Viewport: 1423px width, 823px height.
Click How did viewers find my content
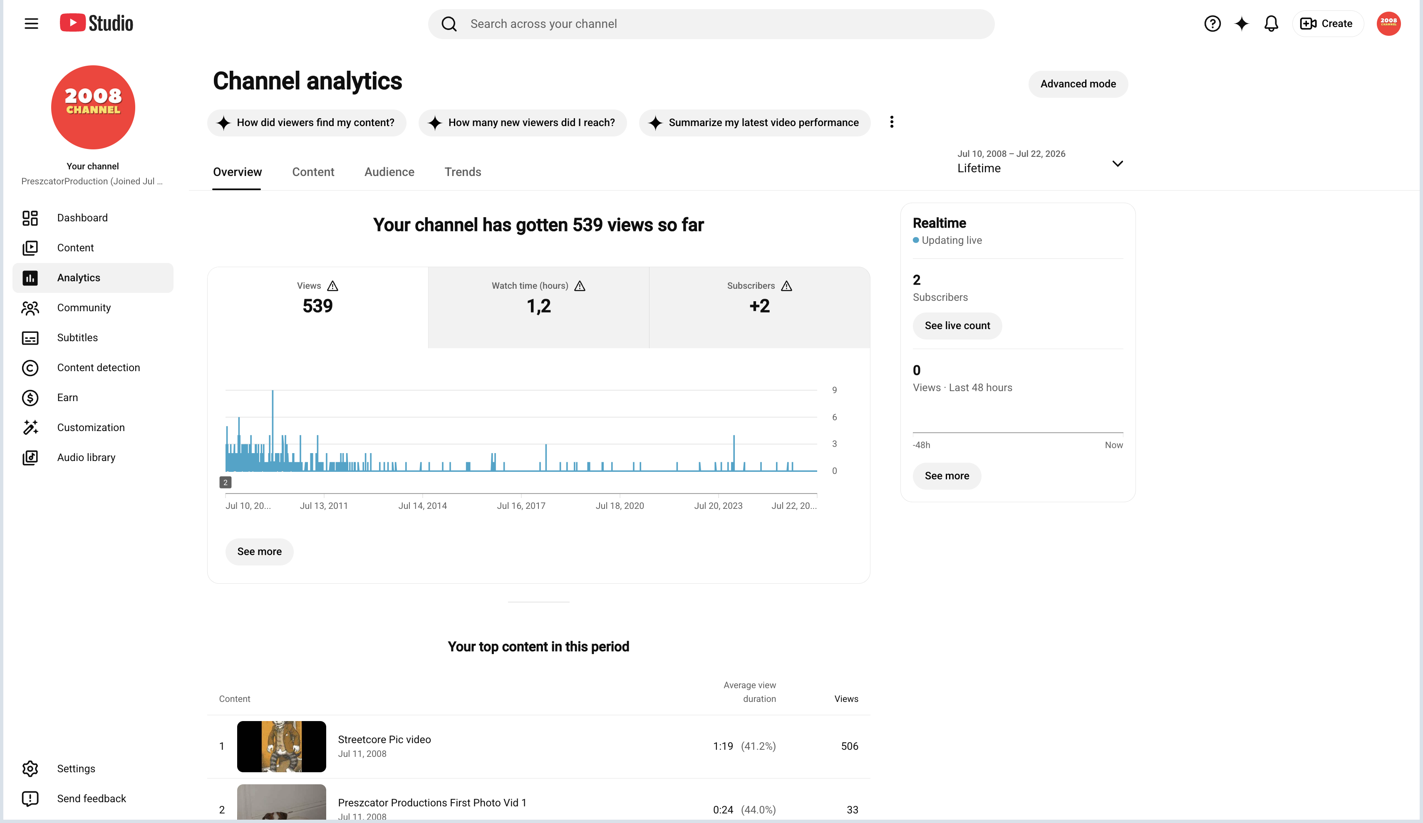(x=306, y=123)
